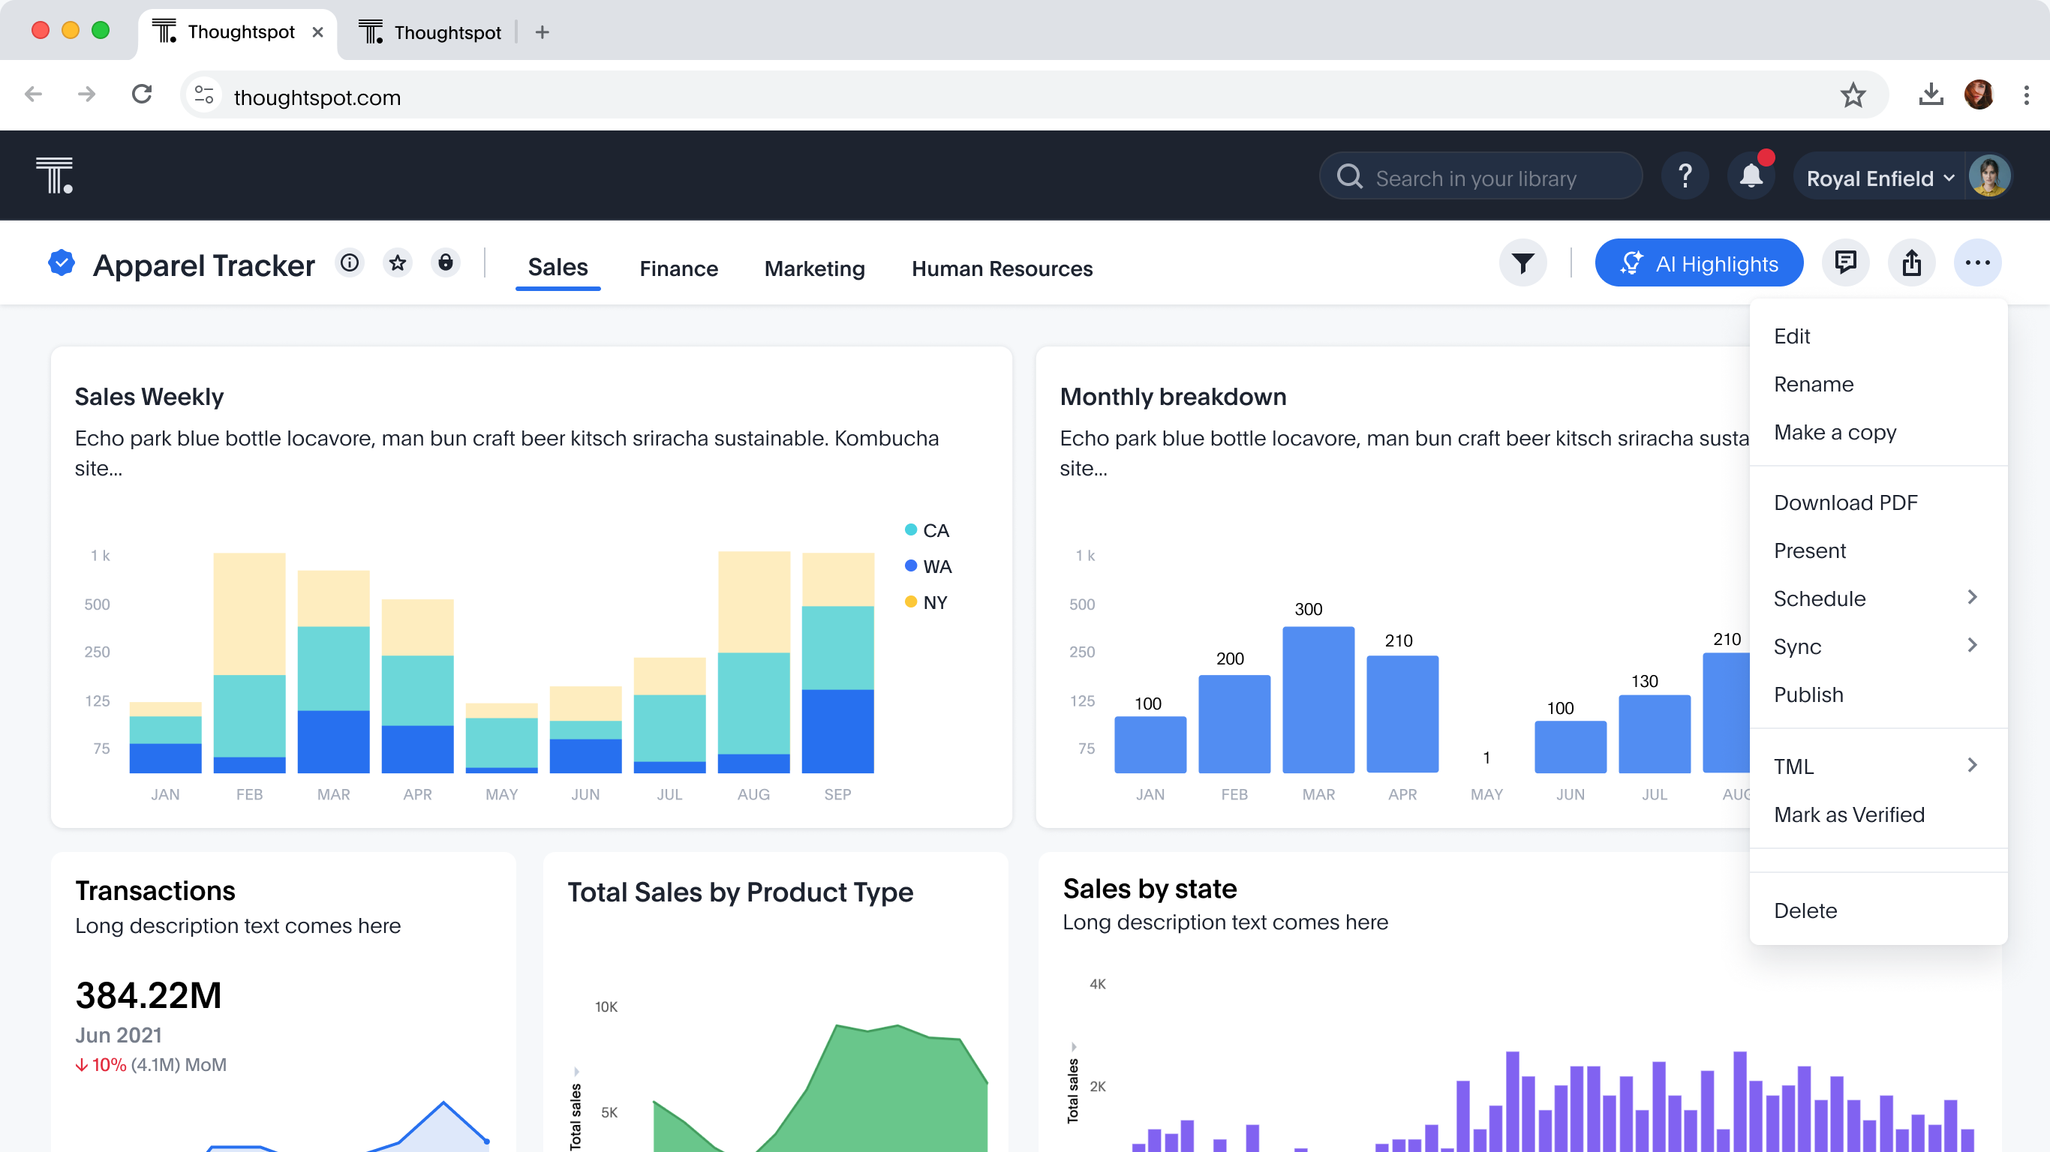Bookmark the page with star icon

[x=1853, y=95]
